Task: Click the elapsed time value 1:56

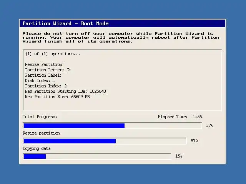Action: (197, 117)
